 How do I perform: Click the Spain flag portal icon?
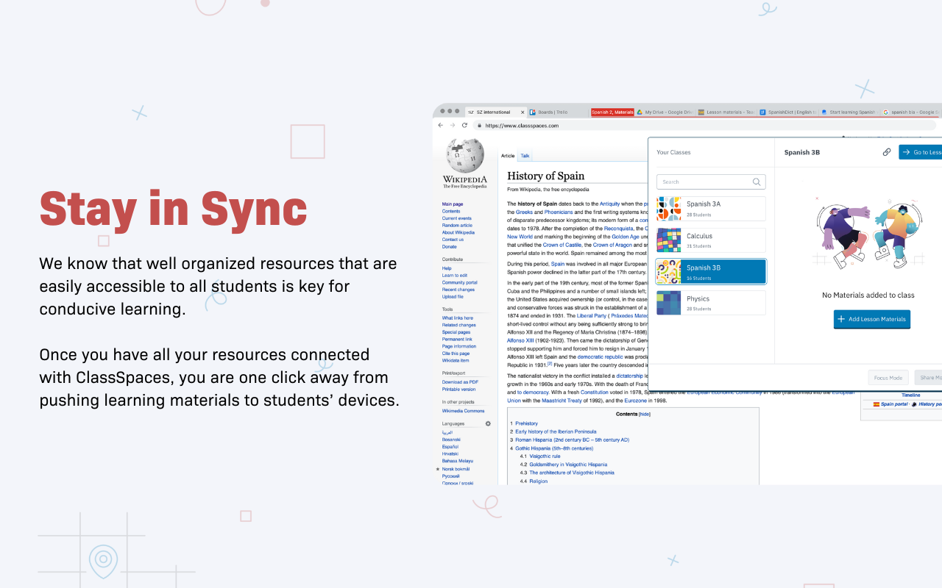[877, 404]
